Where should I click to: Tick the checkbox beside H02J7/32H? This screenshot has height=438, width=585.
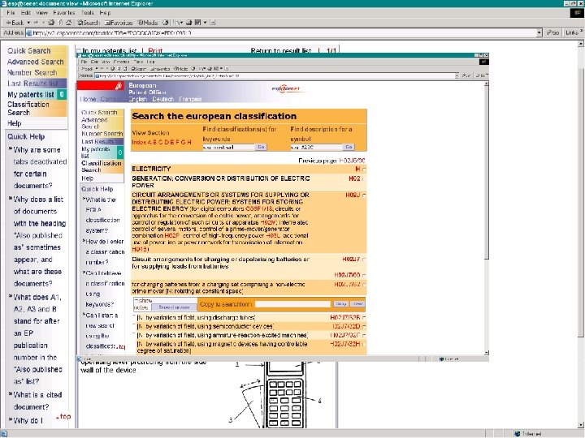(364, 345)
